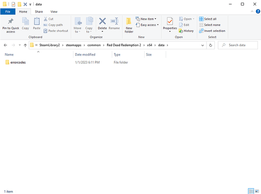Click Select all

point(208,19)
